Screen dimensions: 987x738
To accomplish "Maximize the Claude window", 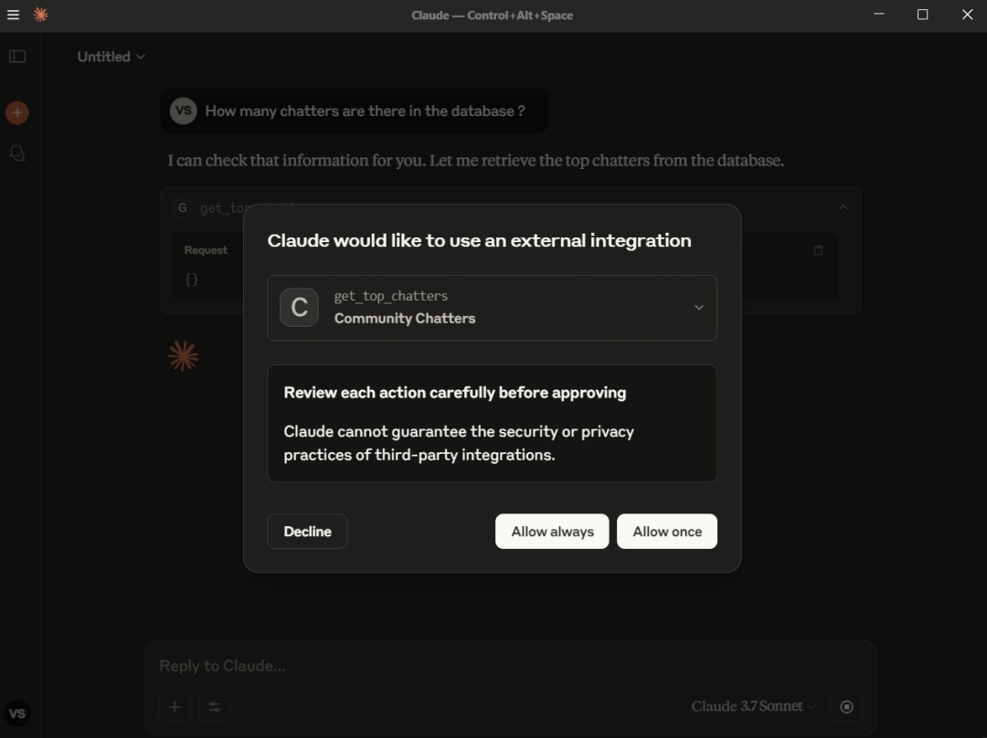I will coord(923,15).
